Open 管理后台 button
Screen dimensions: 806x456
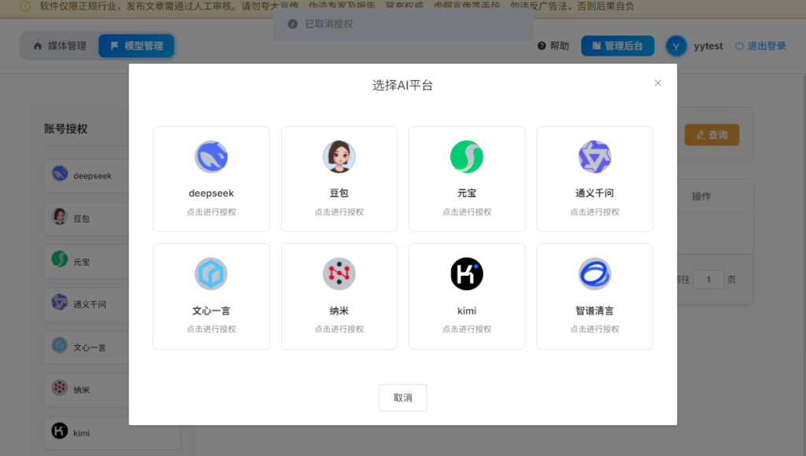(617, 46)
